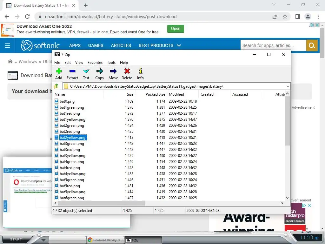Click the 7-Zip horizontal scrollbar thumb
Image resolution: width=325 pixels, height=244 pixels.
tap(101, 203)
